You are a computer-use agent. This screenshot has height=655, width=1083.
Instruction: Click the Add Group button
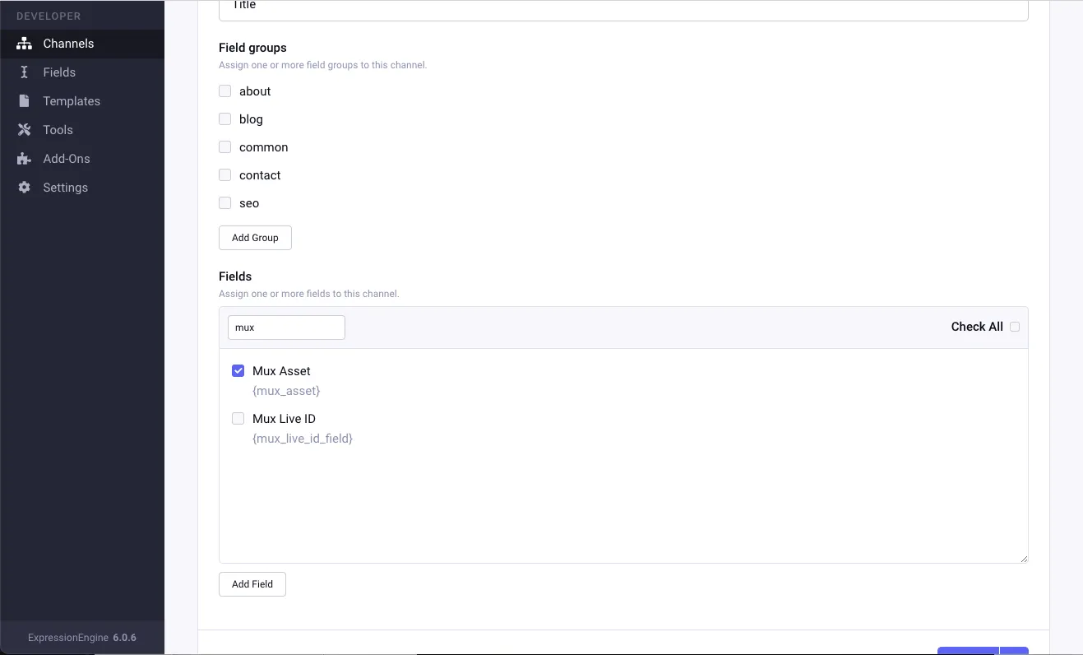pos(255,238)
